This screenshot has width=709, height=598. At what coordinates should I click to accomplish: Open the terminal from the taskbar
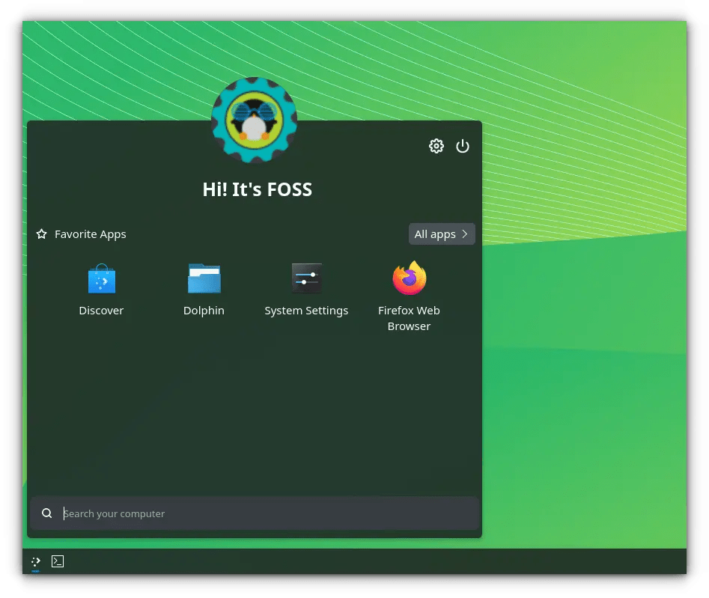click(x=57, y=561)
